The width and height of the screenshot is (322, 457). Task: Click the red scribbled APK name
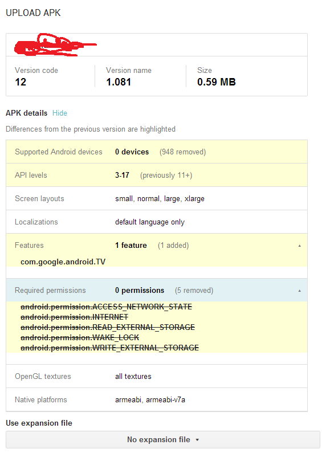[55, 45]
